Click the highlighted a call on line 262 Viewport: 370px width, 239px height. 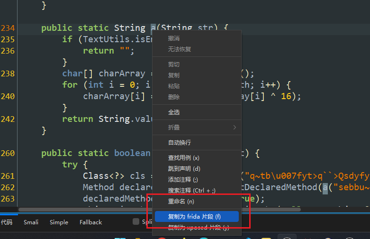[x=325, y=187]
